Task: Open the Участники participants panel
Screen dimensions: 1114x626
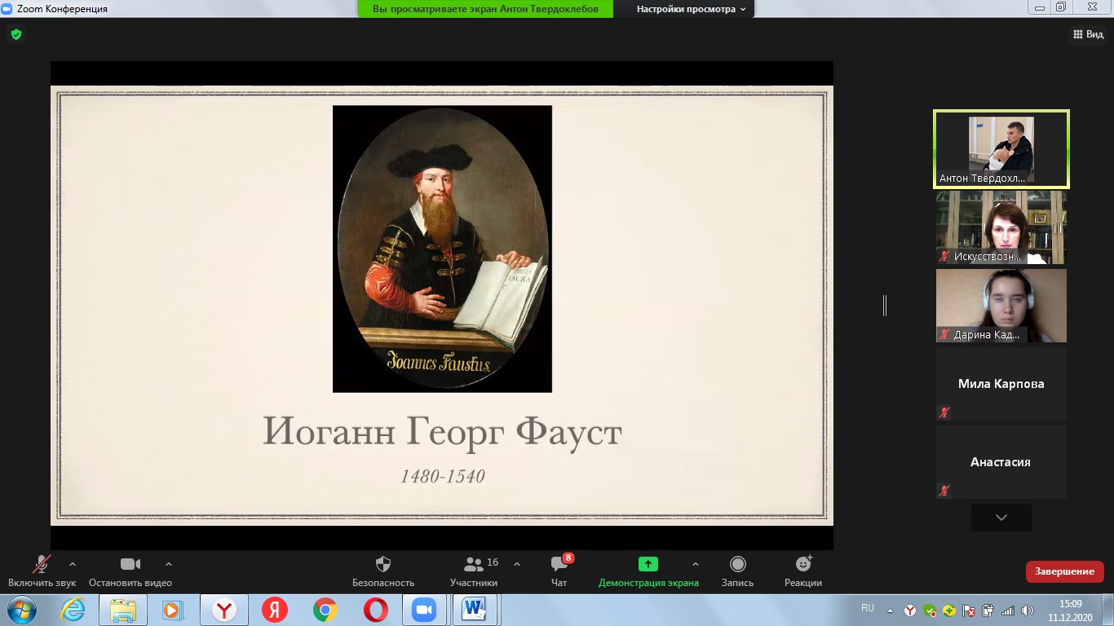Action: coord(474,571)
